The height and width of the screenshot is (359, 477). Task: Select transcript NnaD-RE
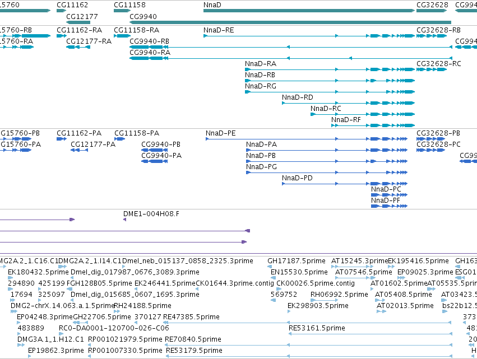[309, 36]
